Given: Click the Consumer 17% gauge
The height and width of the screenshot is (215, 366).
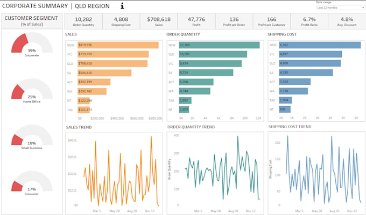Looking at the screenshot, I should 32,183.
